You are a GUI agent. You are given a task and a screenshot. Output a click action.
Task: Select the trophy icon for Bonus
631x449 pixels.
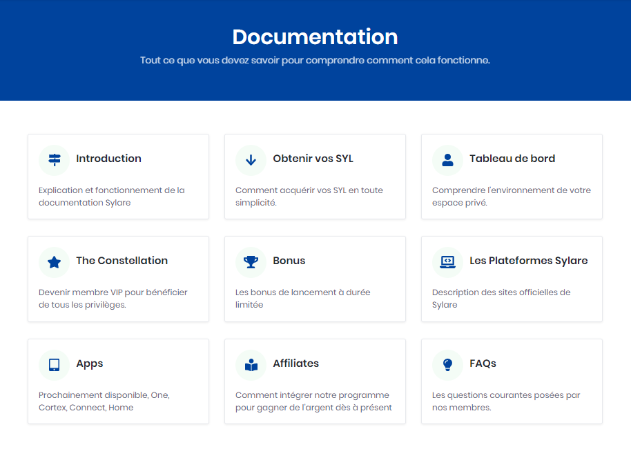pyautogui.click(x=251, y=262)
